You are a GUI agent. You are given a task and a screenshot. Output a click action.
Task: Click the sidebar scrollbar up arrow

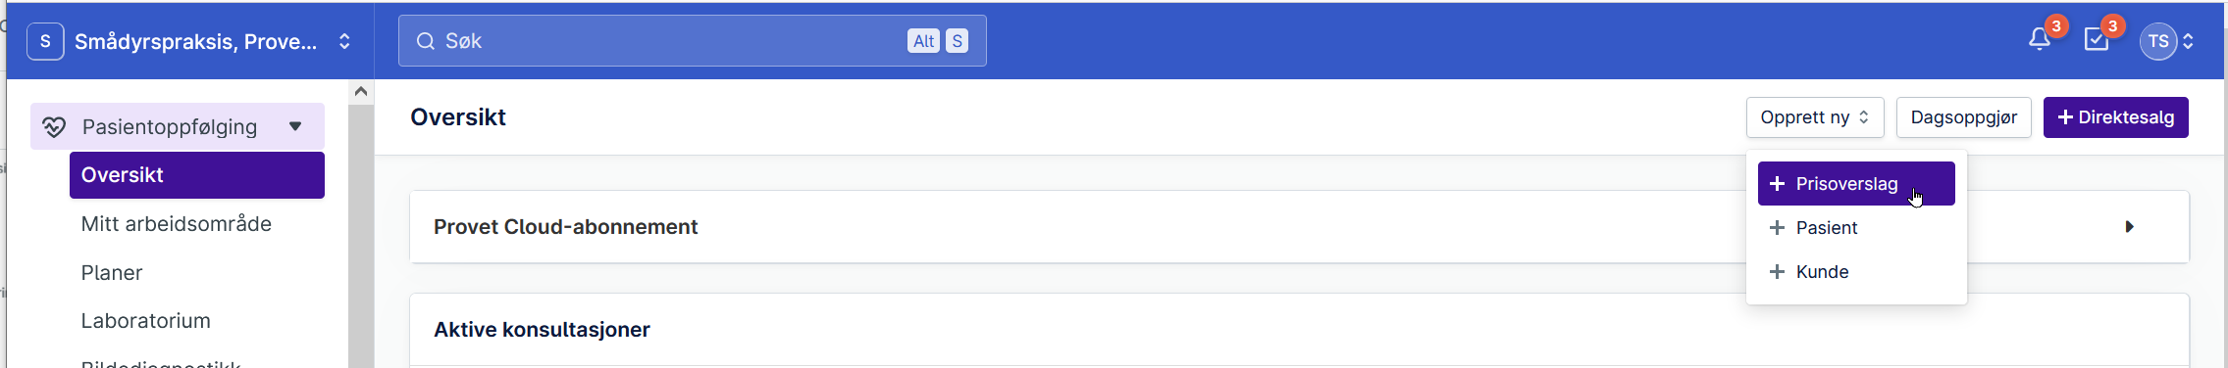(361, 92)
